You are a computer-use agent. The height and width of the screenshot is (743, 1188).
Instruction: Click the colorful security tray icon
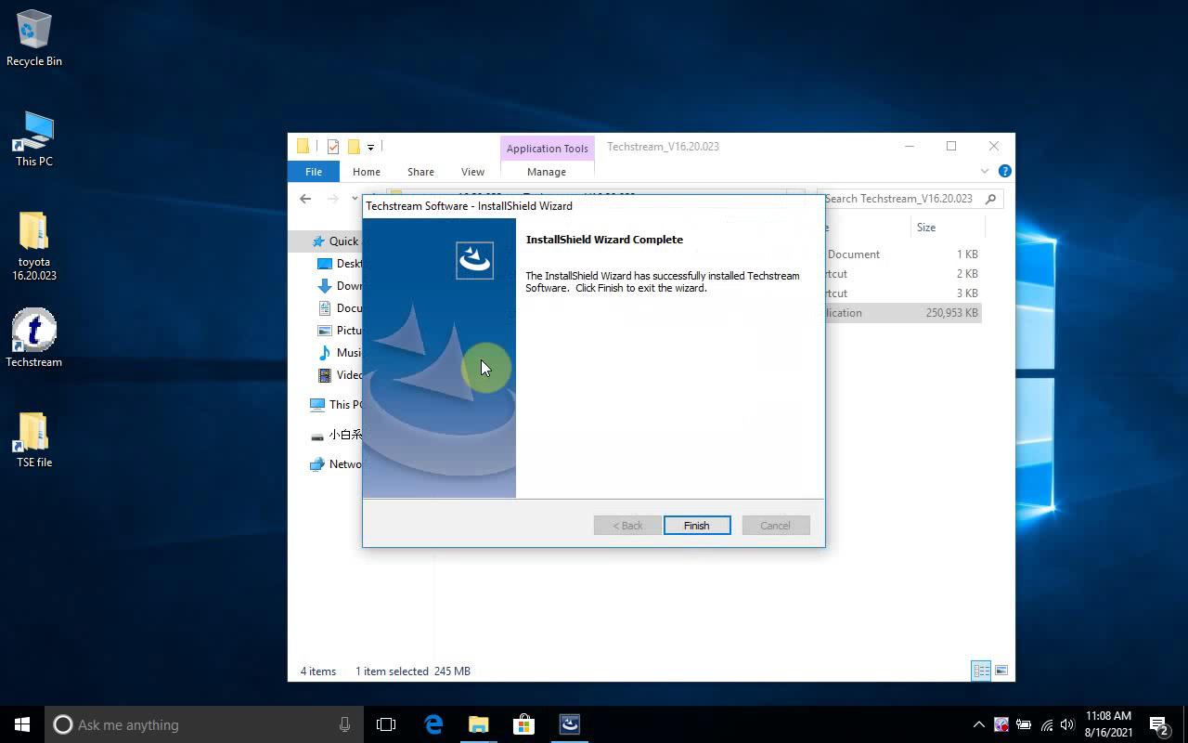point(1001,724)
